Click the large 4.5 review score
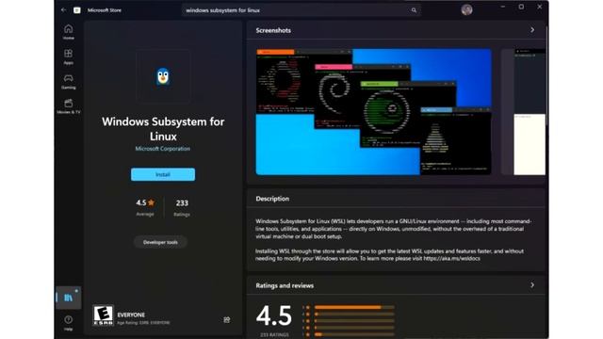The width and height of the screenshot is (603, 339). click(274, 316)
